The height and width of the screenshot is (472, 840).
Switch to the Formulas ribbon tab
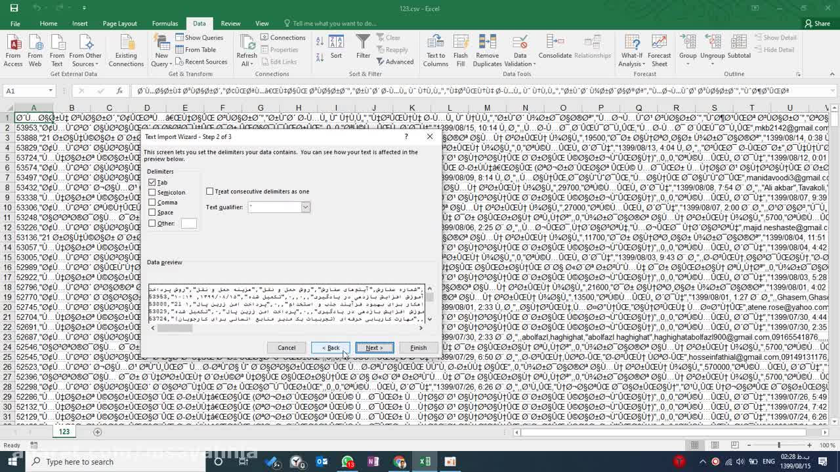165,24
